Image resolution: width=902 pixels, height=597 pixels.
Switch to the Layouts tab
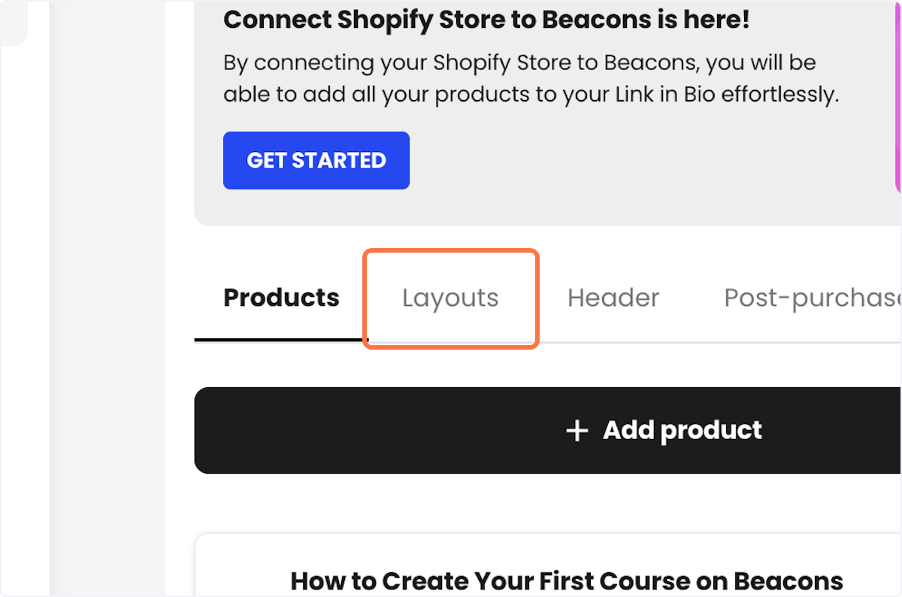[449, 298]
